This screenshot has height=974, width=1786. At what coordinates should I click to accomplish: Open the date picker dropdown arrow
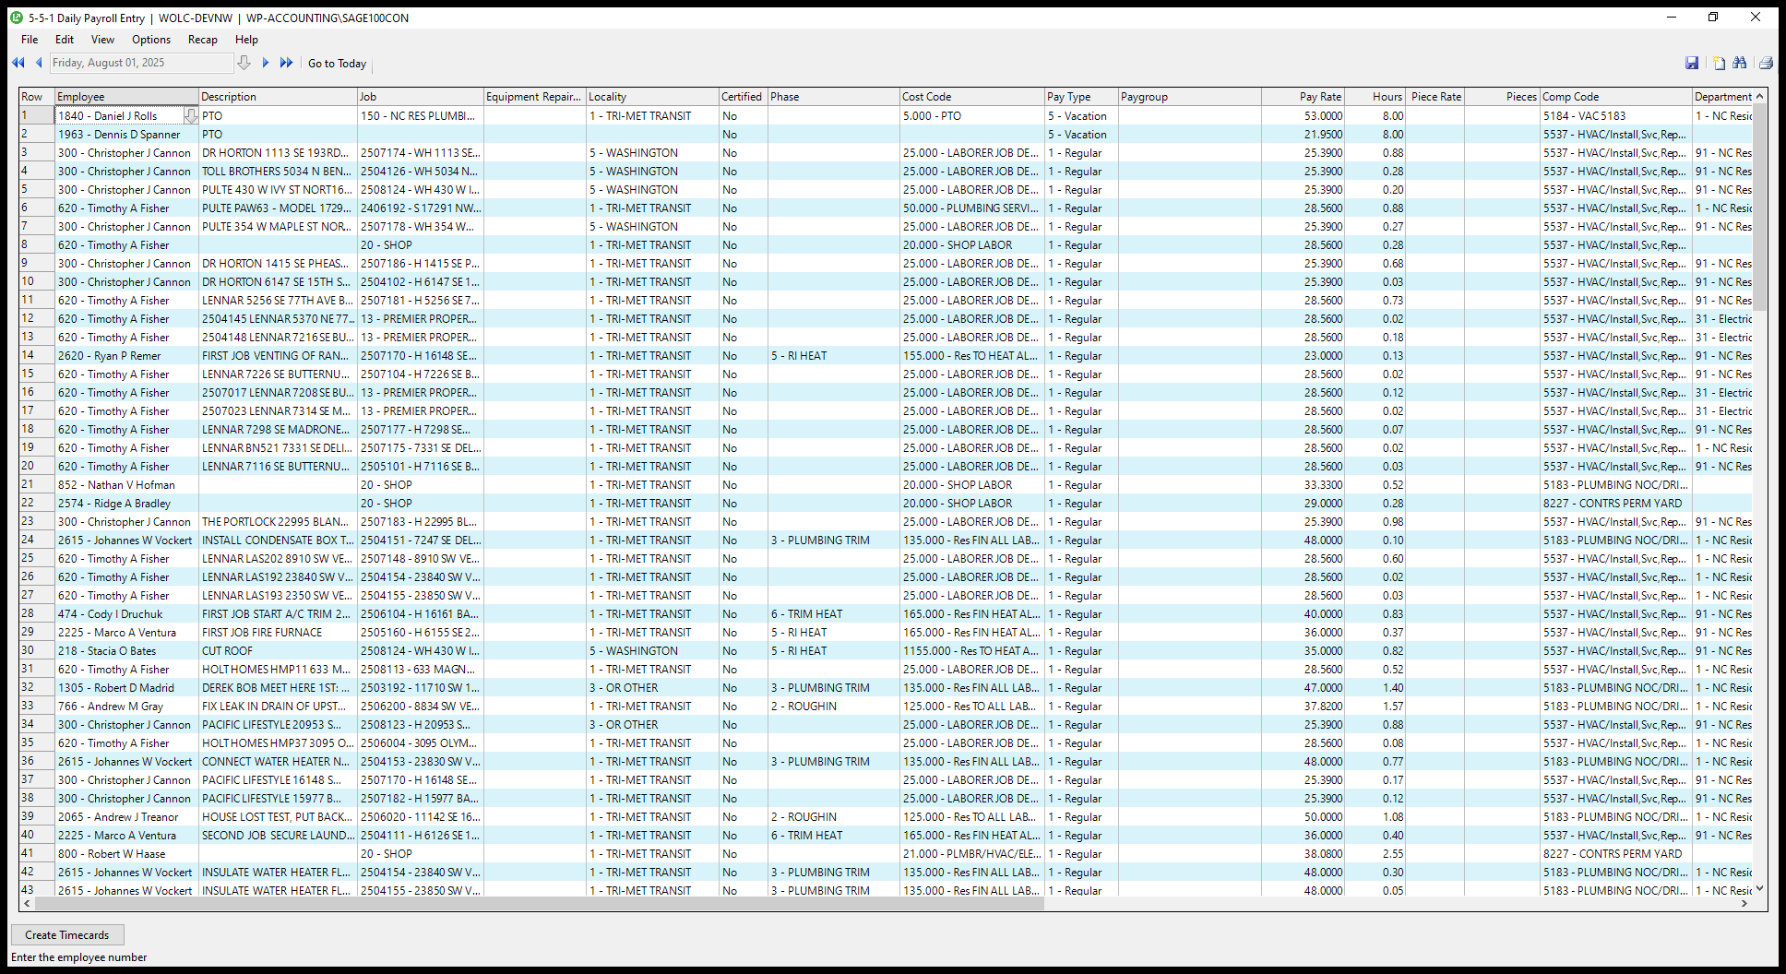tap(244, 63)
